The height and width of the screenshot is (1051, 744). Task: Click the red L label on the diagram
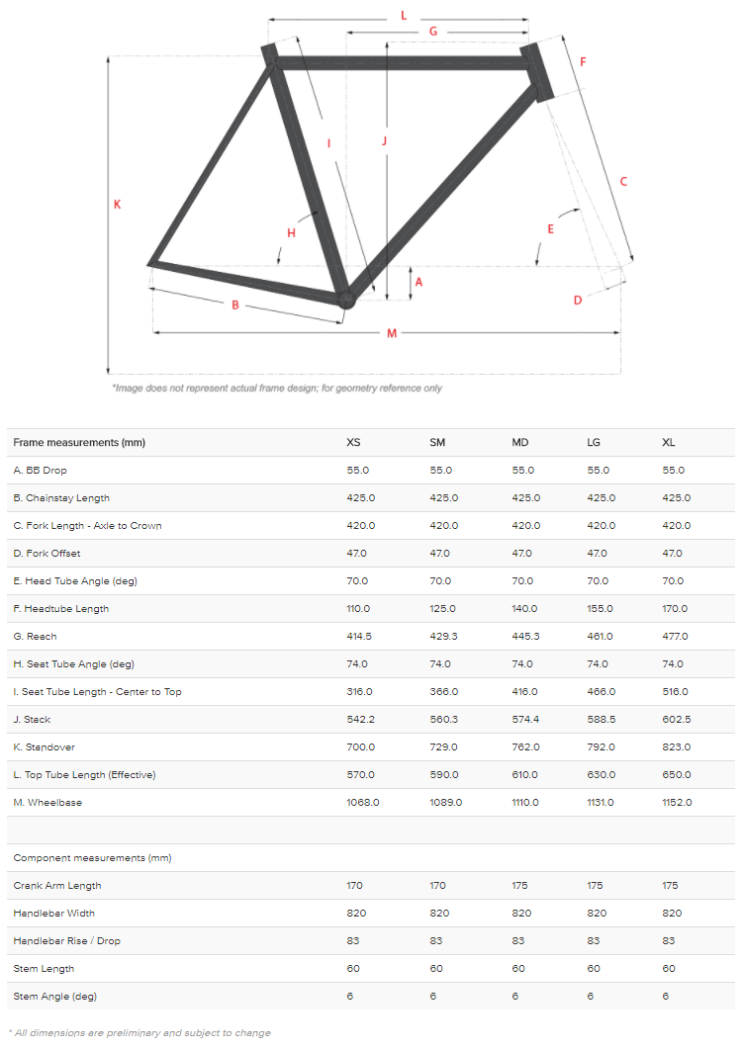pos(404,16)
